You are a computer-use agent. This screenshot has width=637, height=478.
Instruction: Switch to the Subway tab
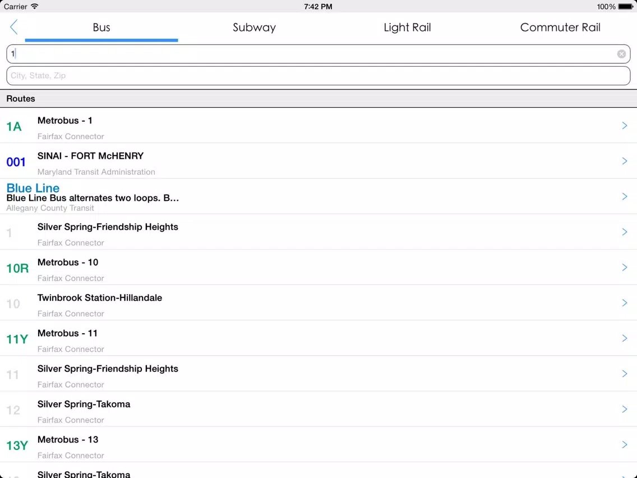click(255, 27)
